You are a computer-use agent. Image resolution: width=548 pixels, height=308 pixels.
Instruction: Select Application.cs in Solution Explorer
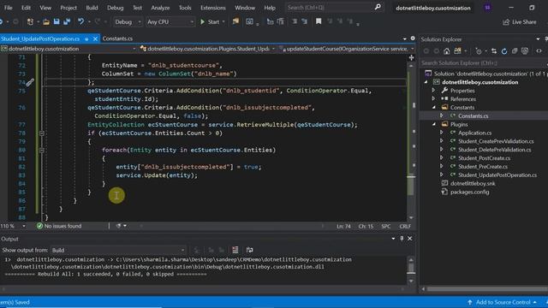474,133
